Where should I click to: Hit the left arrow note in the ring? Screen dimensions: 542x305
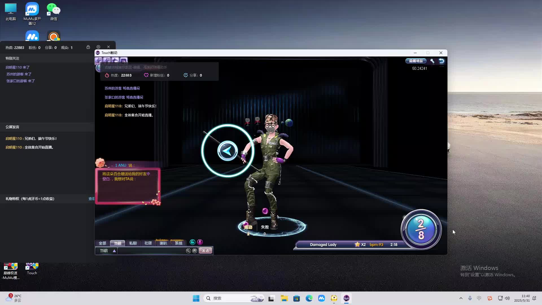click(228, 151)
